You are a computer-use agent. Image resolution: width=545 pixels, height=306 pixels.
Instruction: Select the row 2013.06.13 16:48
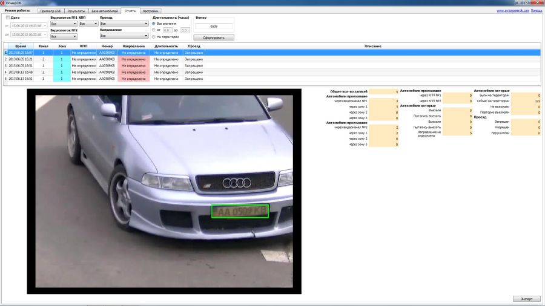click(x=272, y=72)
